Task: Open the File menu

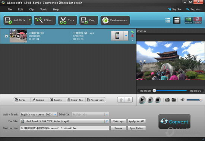Action: click(10, 9)
